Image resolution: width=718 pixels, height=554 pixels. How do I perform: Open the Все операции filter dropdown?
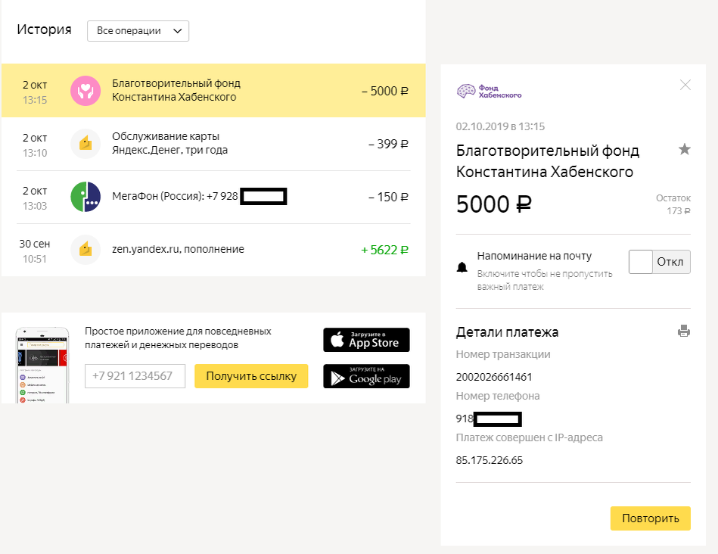[x=138, y=31]
